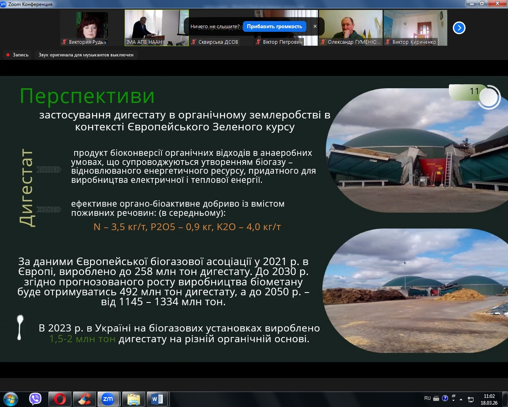This screenshot has width=508, height=407.
Task: Open the Opera browser from the taskbar
Action: 60,399
